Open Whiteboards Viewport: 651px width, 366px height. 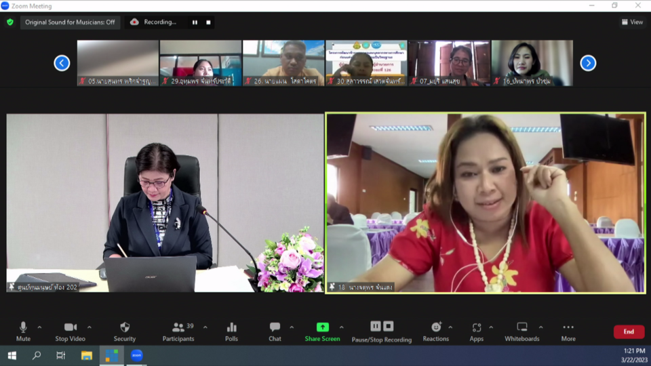pos(521,331)
